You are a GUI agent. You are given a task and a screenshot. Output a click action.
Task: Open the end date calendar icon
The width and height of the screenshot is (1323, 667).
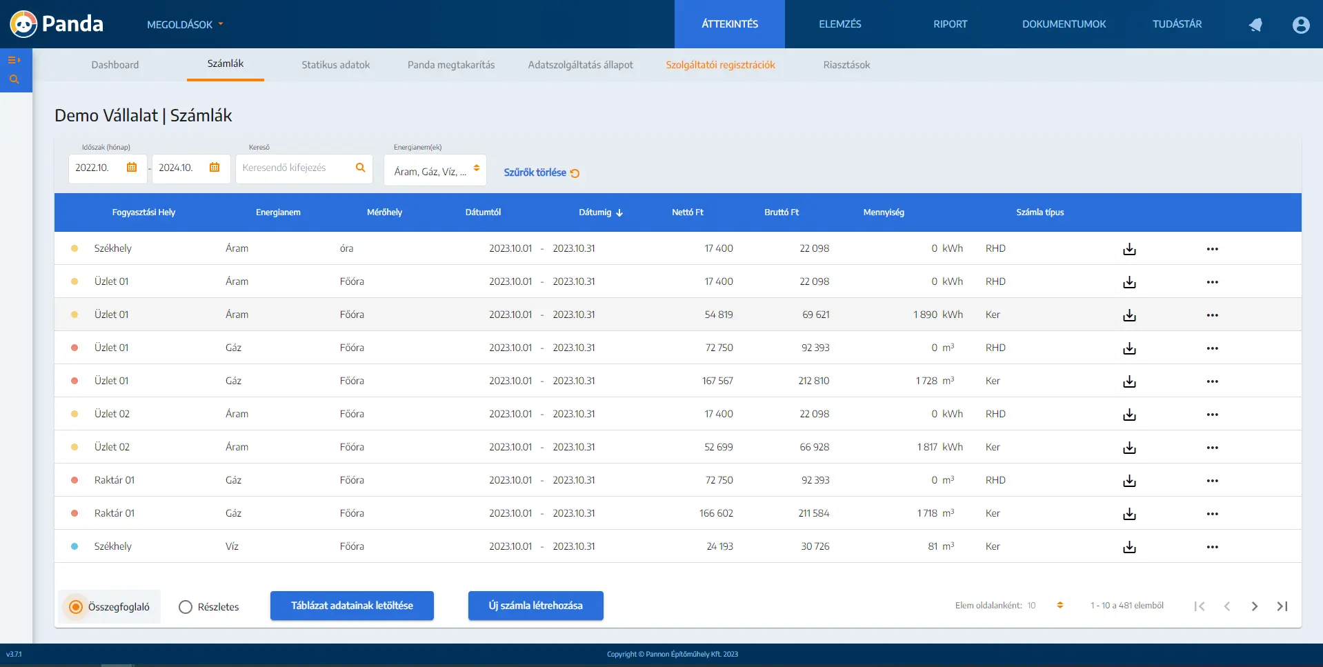(215, 168)
